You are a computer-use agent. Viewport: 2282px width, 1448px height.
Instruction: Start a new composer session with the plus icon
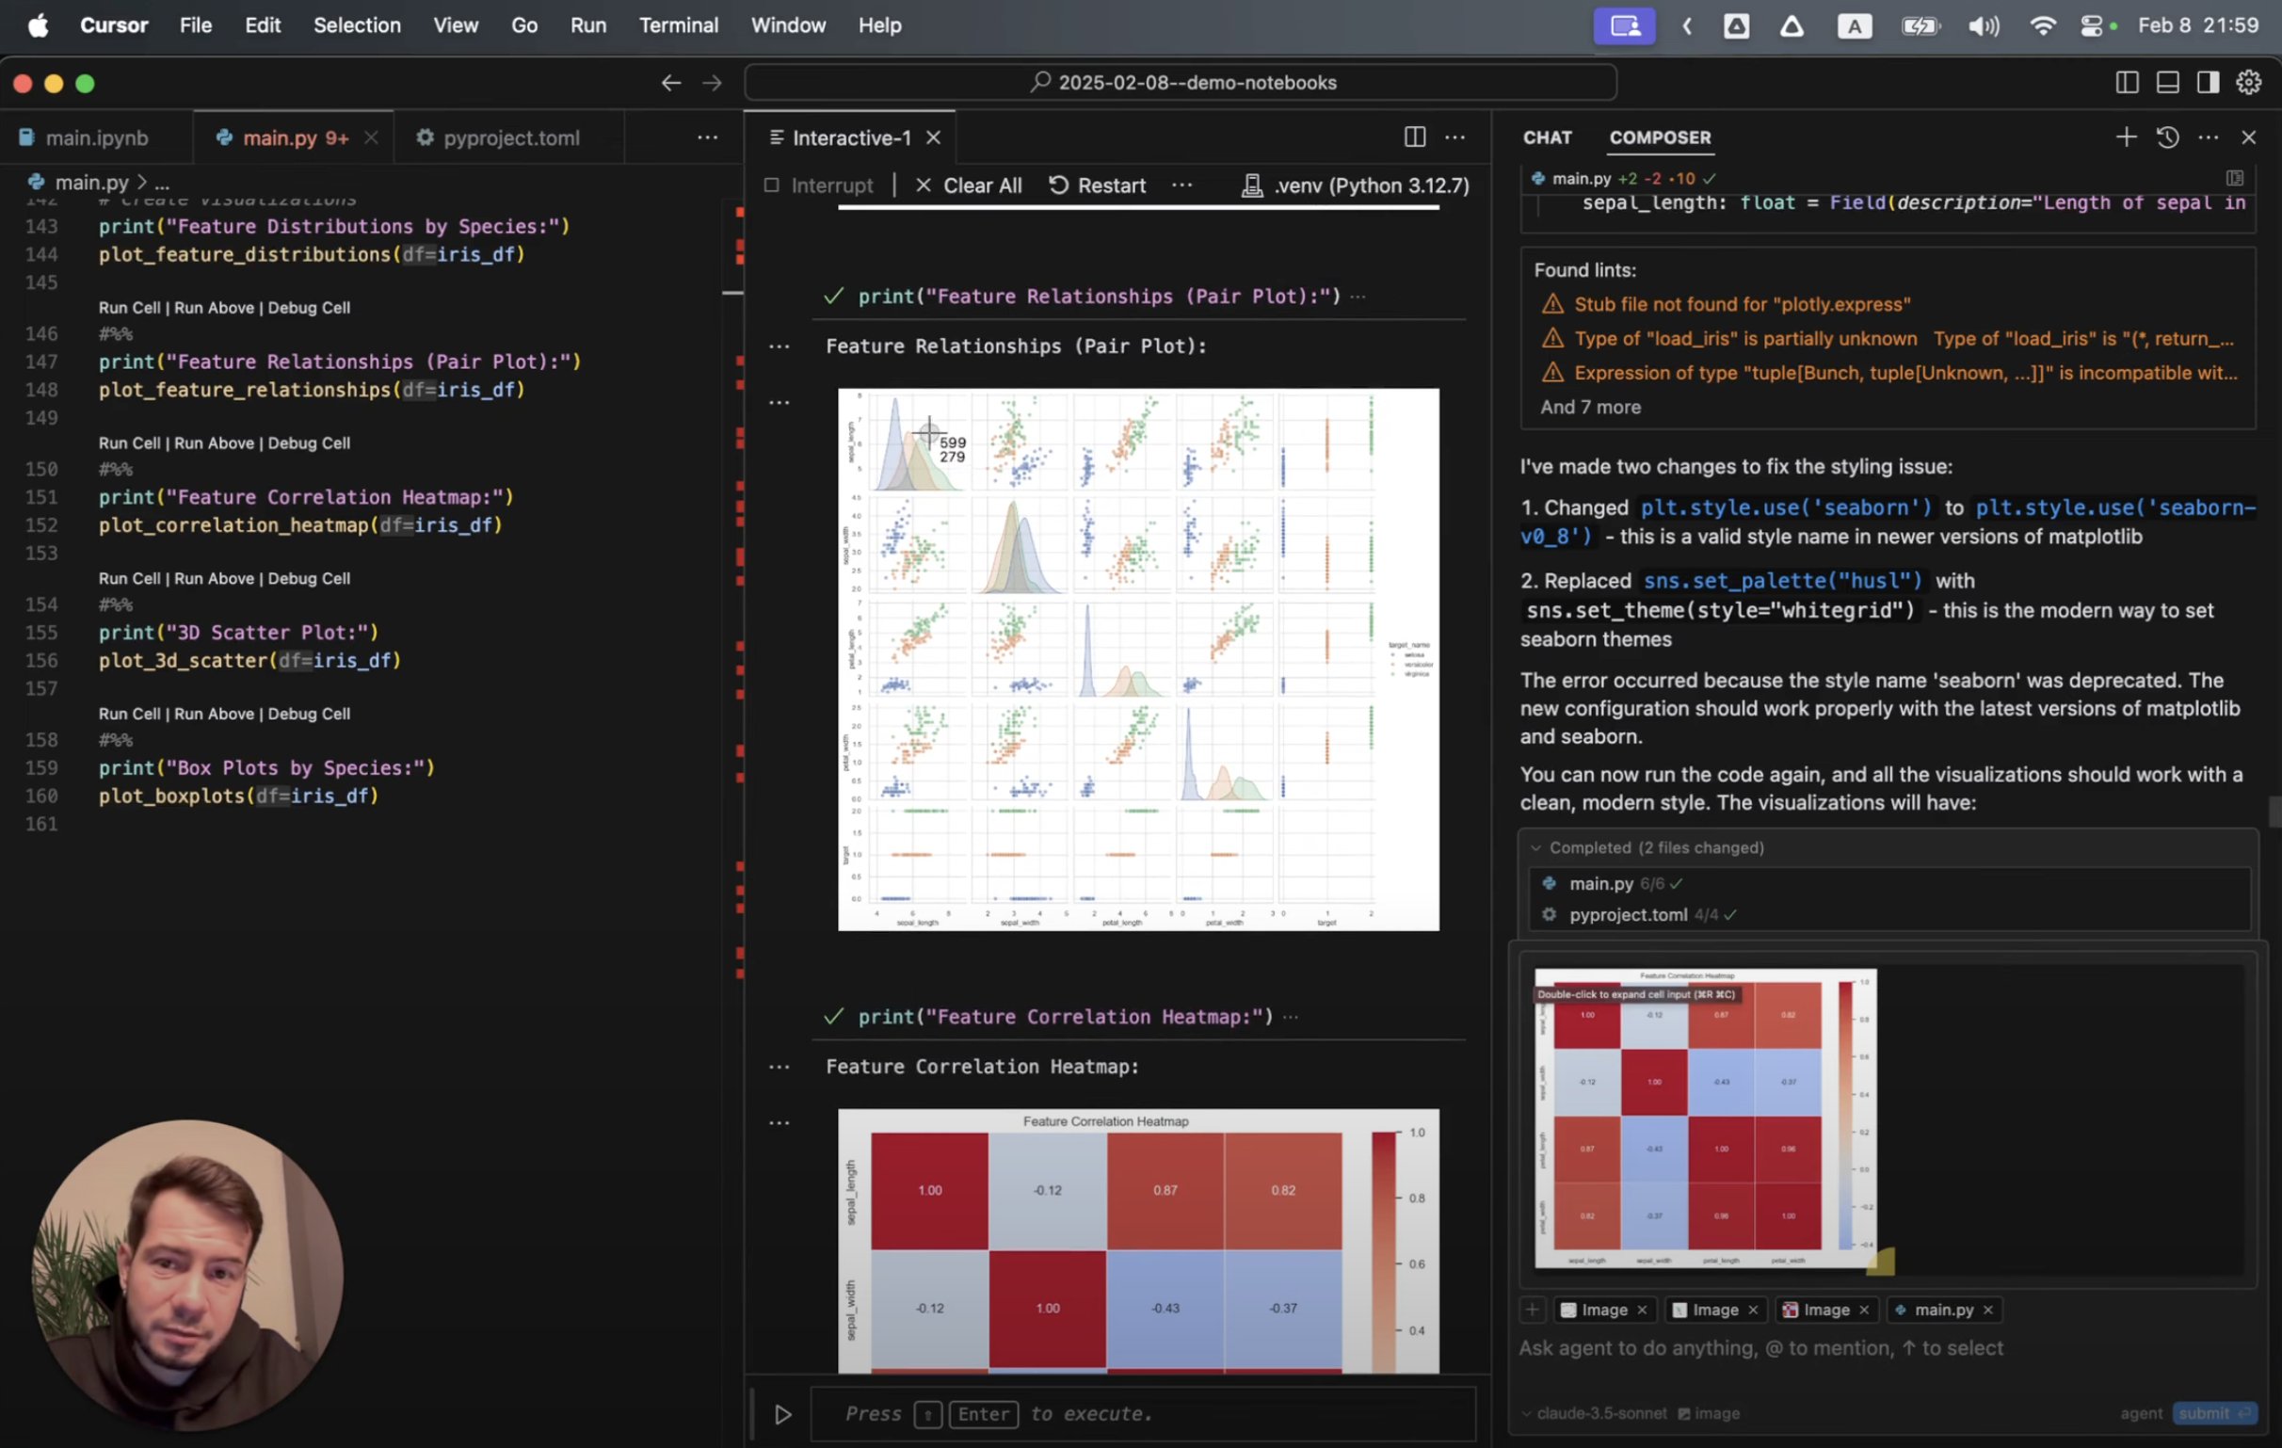[x=2126, y=137]
